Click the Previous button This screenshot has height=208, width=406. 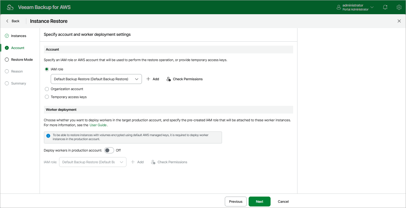(236, 202)
